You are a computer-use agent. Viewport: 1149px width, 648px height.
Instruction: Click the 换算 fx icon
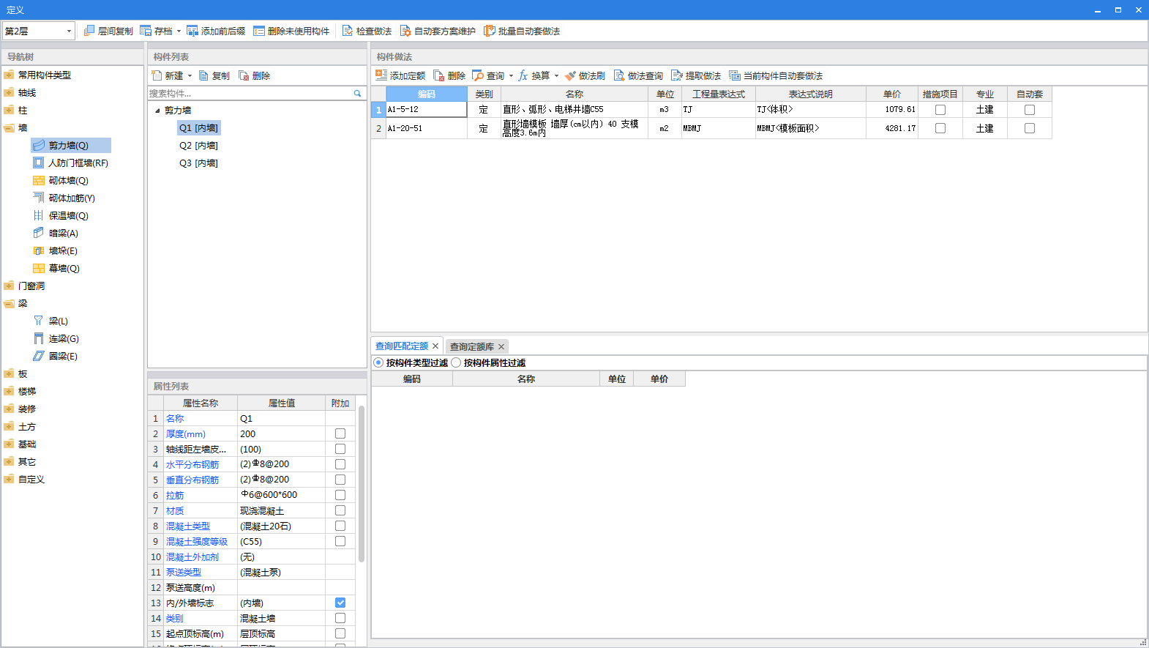[523, 75]
